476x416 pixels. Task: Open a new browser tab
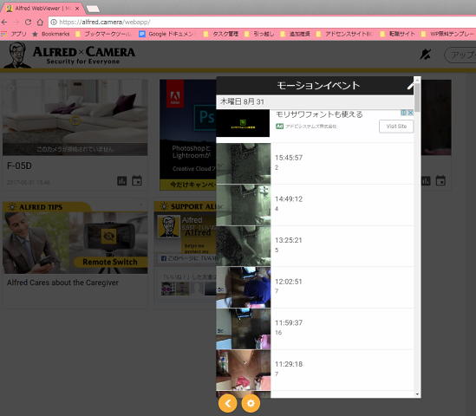pyautogui.click(x=93, y=10)
